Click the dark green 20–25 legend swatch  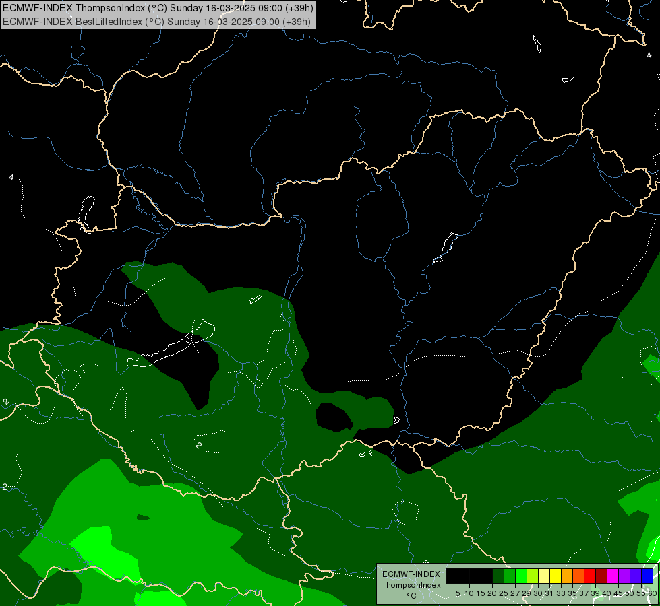[x=498, y=576]
